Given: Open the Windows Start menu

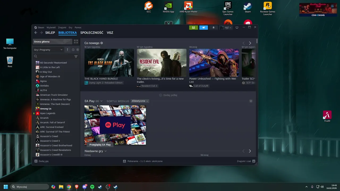Looking at the screenshot, I should pyautogui.click(x=6, y=187).
